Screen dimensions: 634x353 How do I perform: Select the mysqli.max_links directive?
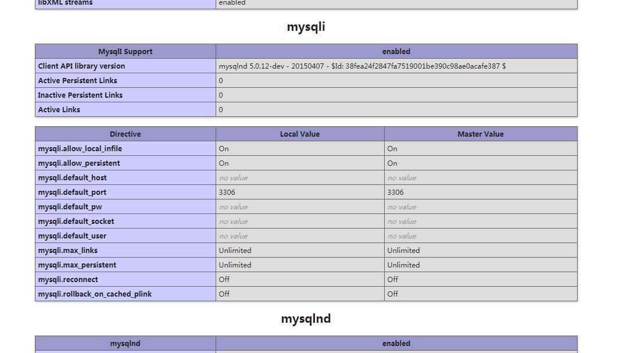(x=67, y=251)
